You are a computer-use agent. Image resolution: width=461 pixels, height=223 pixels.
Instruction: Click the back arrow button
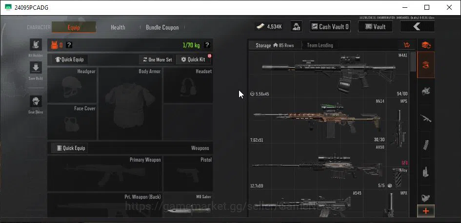(417, 27)
